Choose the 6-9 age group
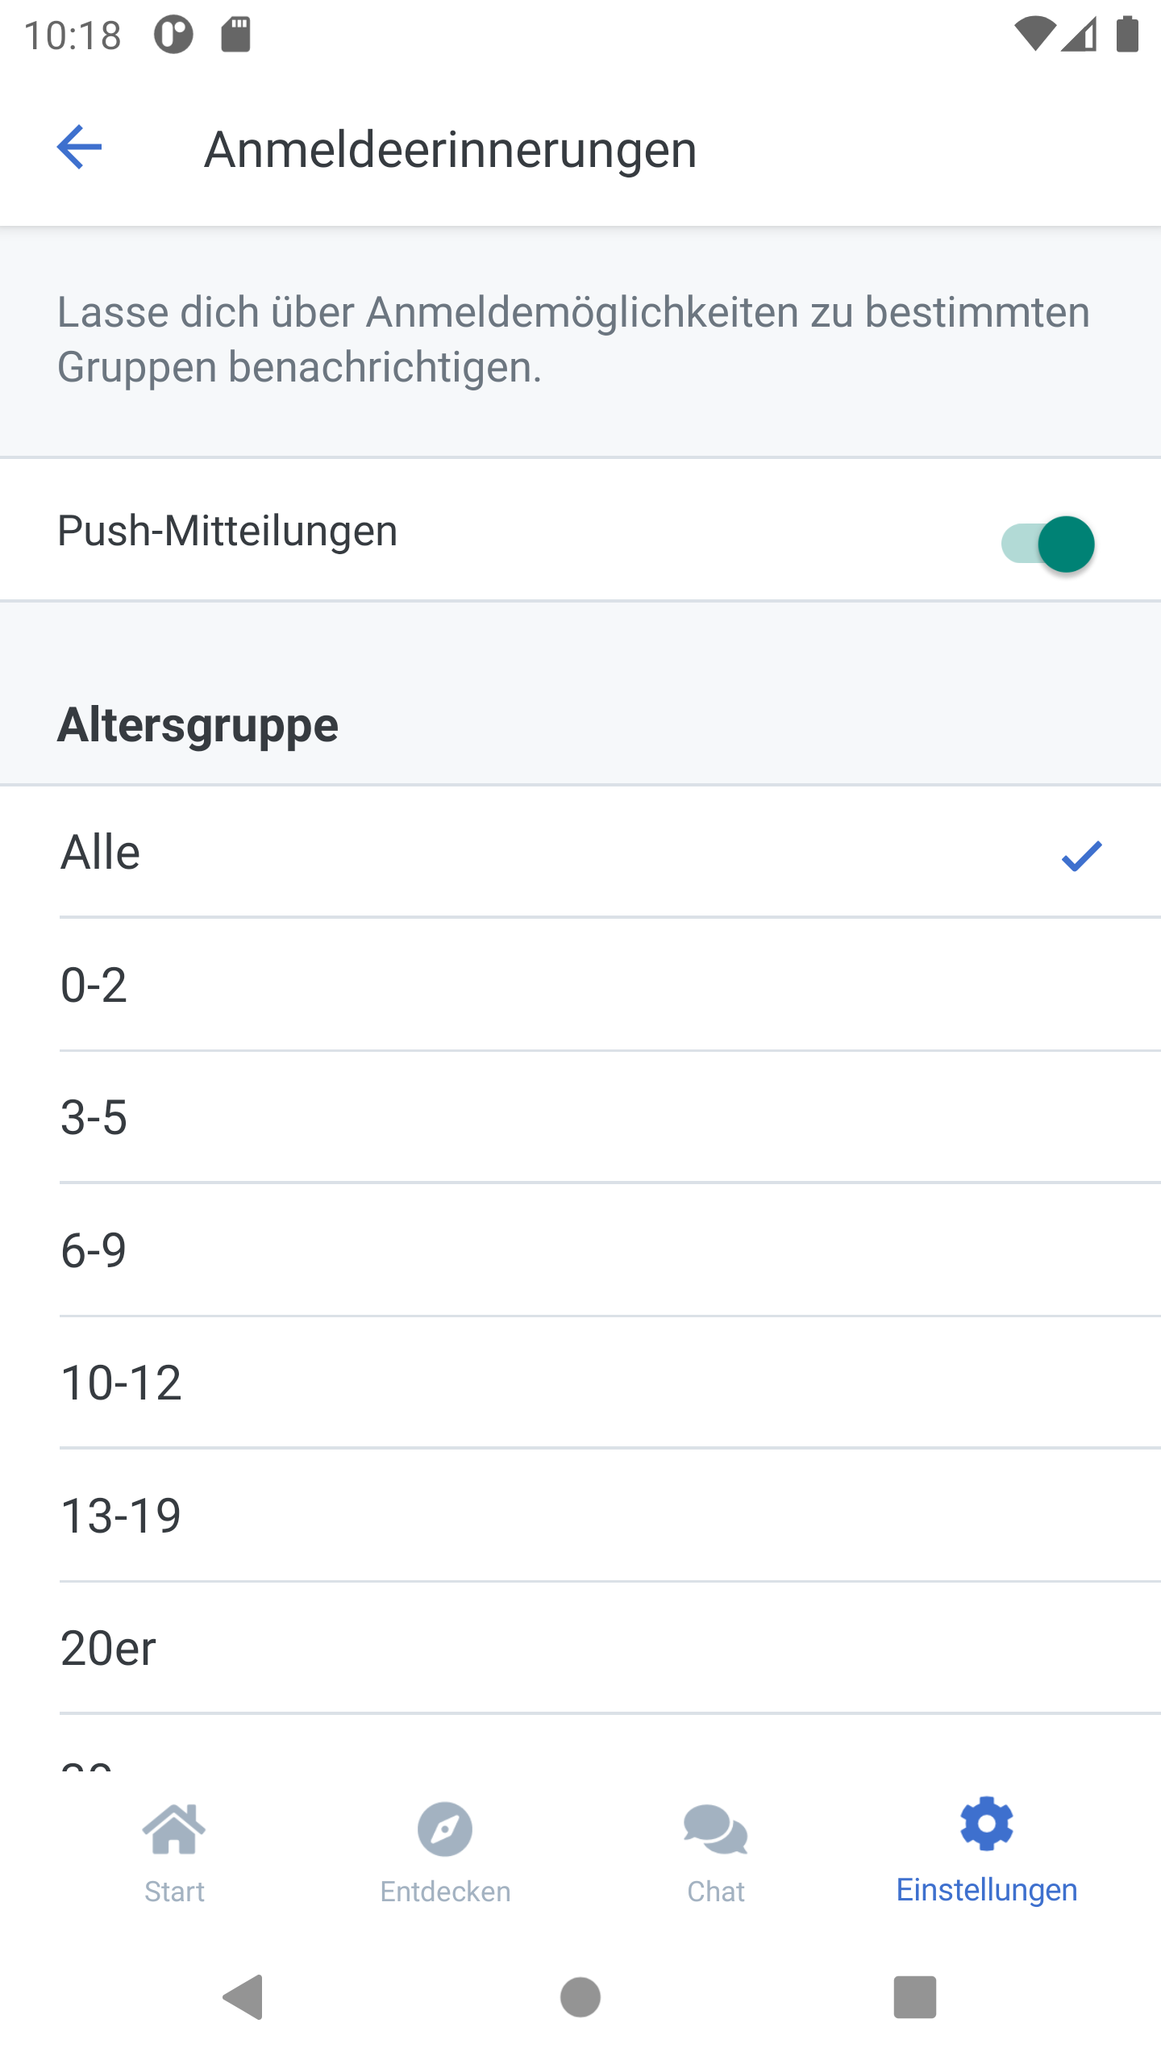 pos(580,1250)
